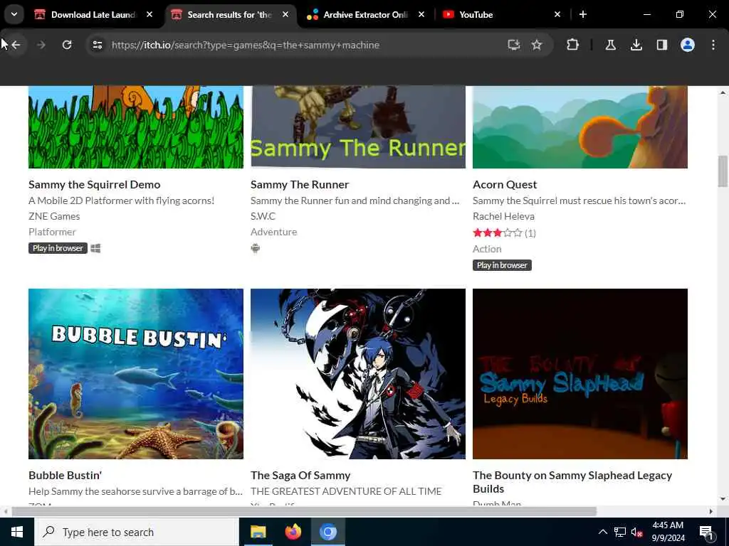Click horizontal scrollbar right arrow
Viewport: 729px width, 546px height.
point(711,512)
